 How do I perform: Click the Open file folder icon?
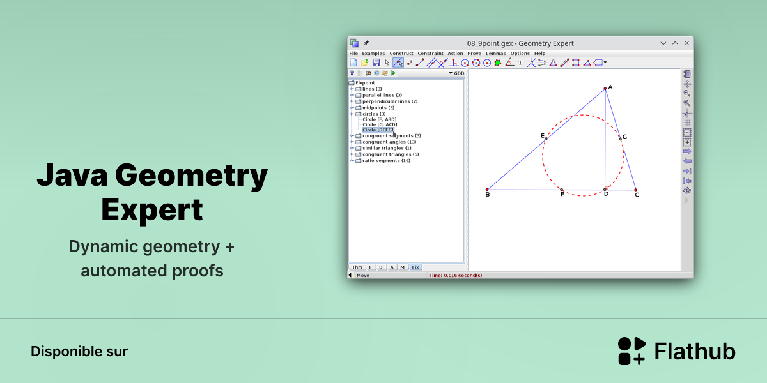click(364, 63)
